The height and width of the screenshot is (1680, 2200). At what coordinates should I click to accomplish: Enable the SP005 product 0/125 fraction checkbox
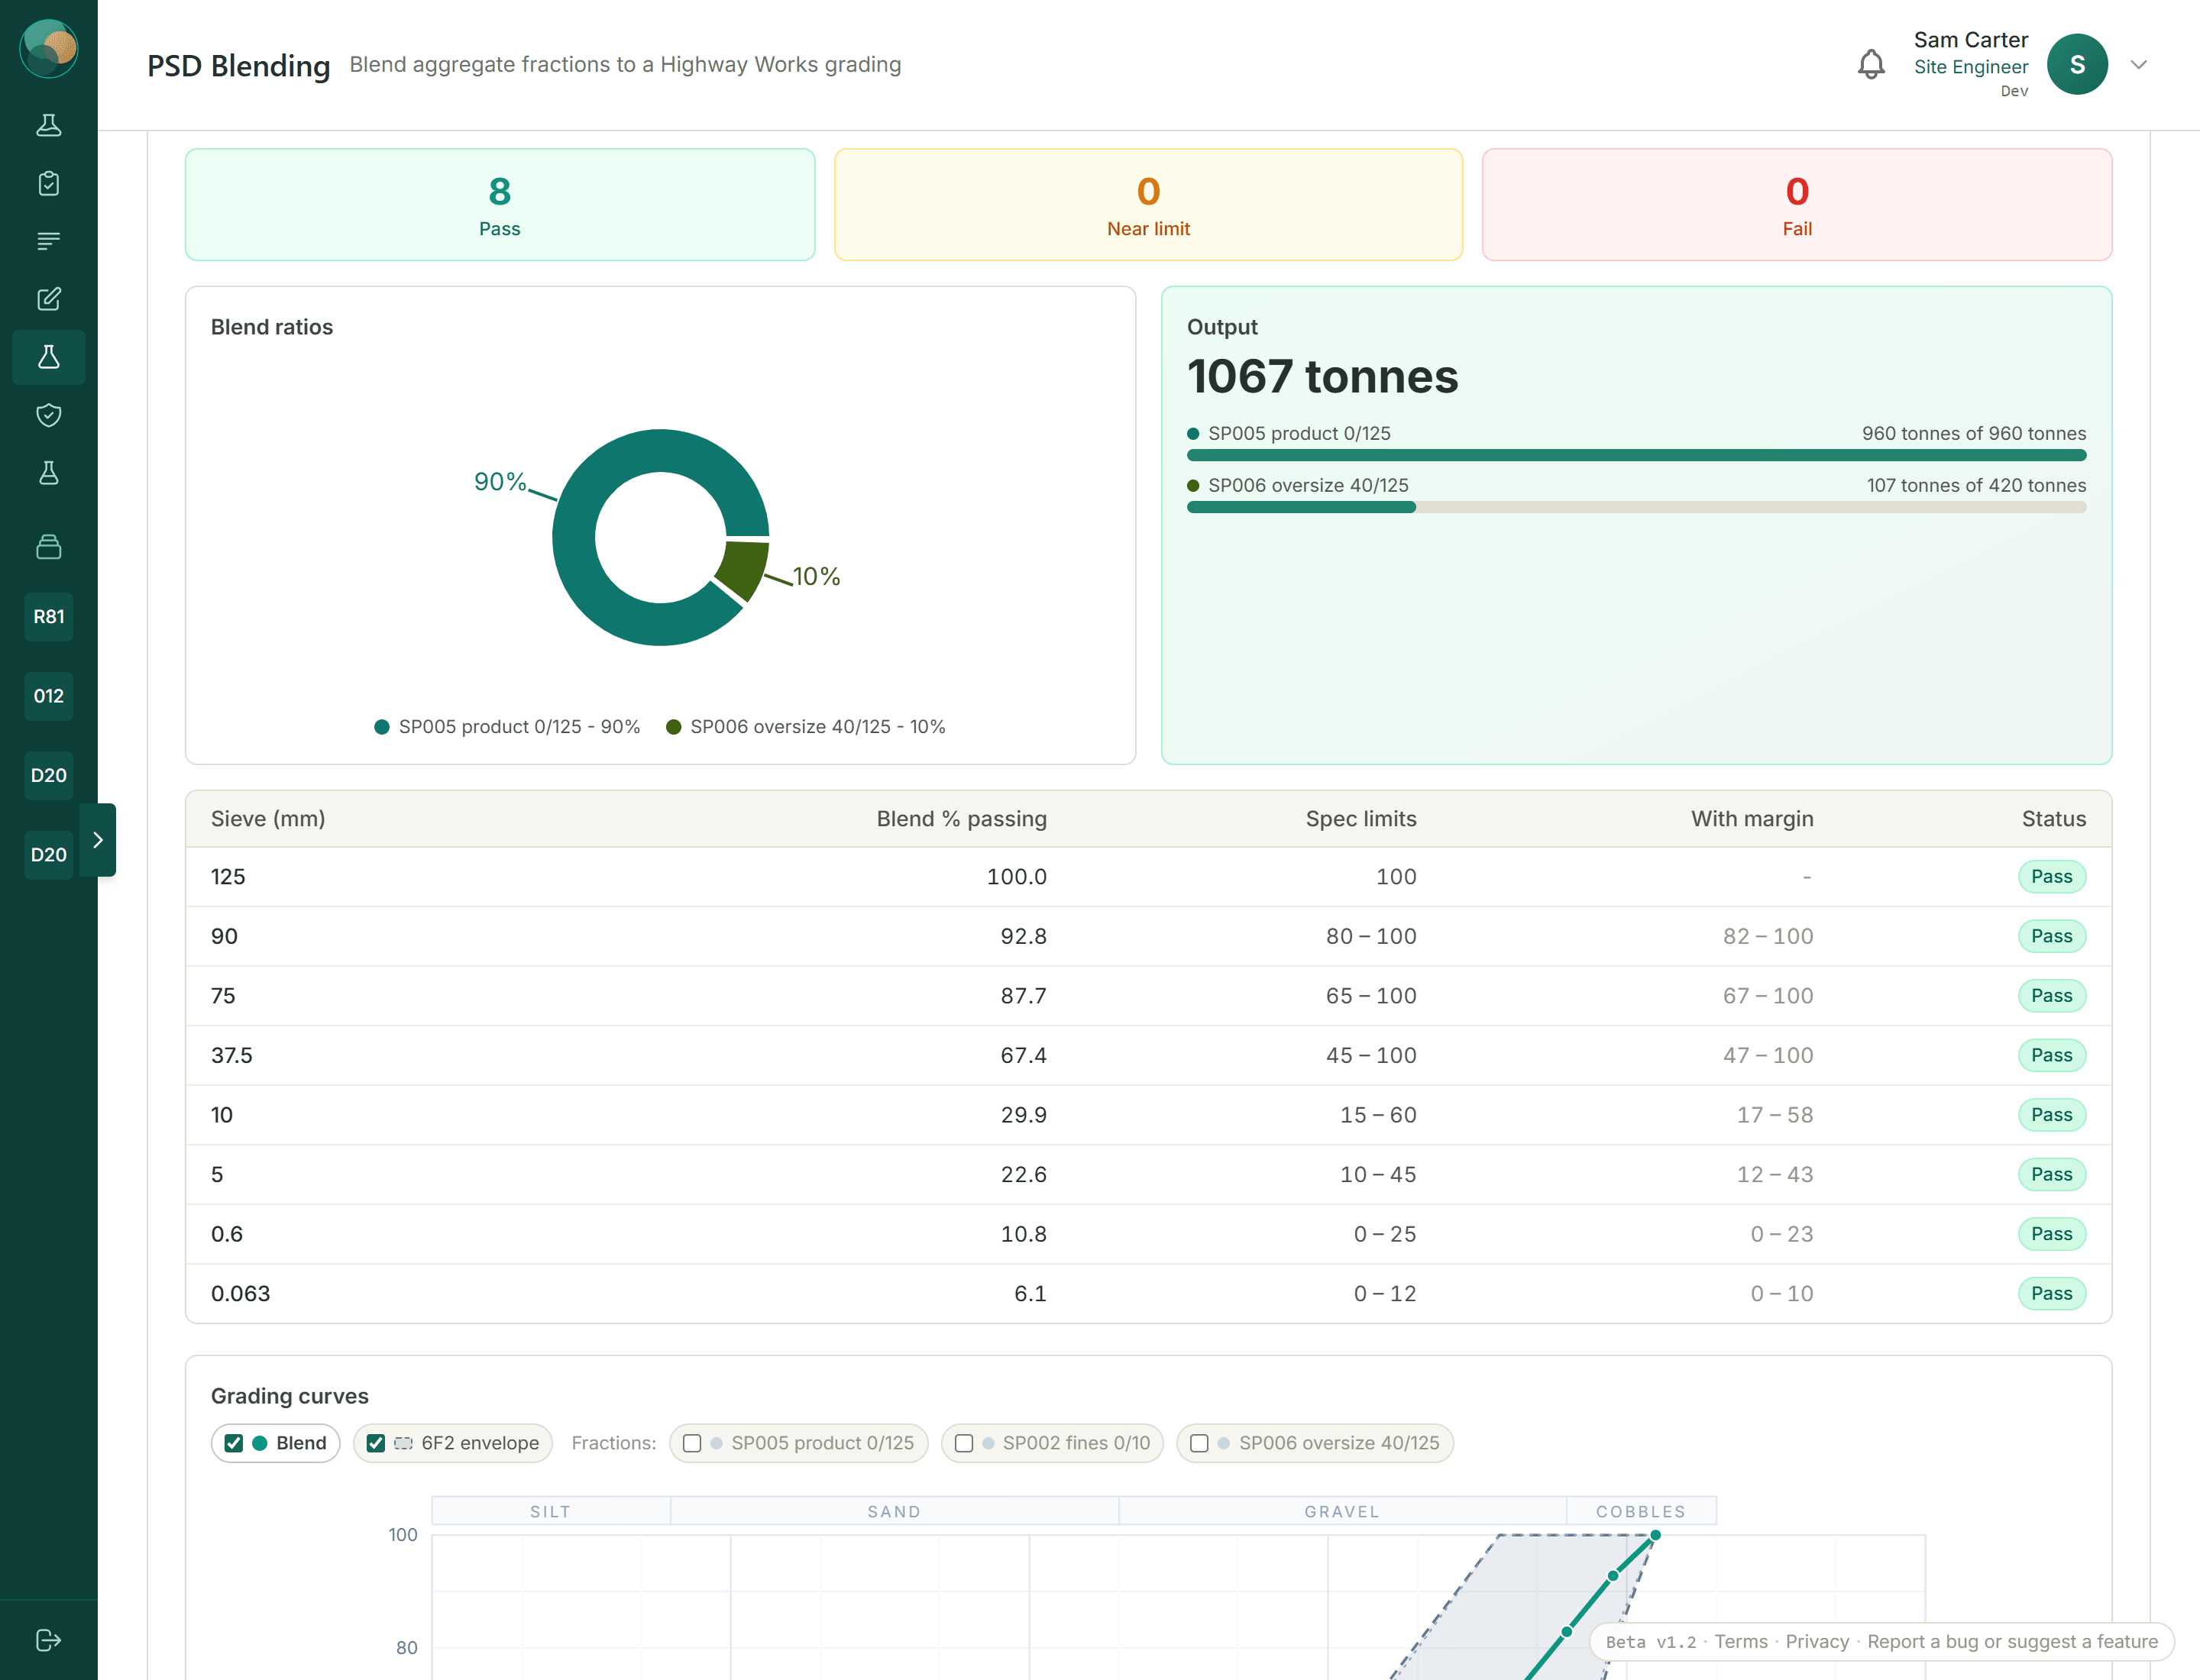click(x=691, y=1443)
